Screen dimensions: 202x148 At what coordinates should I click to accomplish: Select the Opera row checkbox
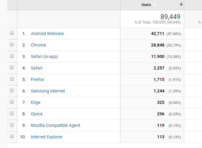coord(12,113)
